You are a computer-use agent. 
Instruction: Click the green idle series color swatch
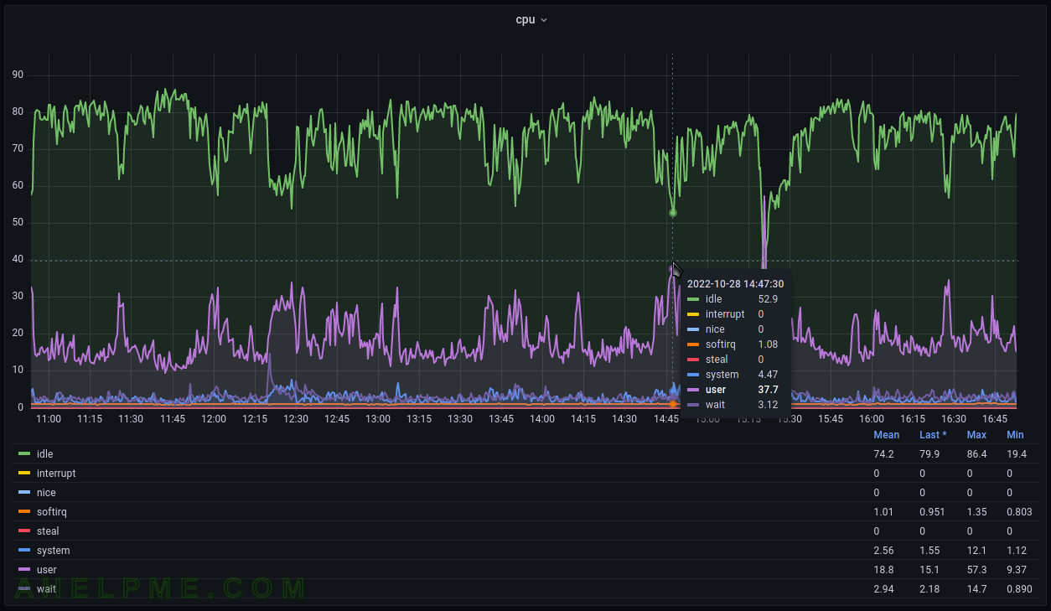click(24, 453)
